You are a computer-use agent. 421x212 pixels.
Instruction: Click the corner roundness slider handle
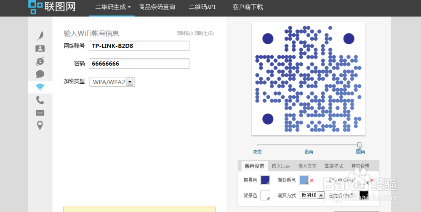point(359,145)
